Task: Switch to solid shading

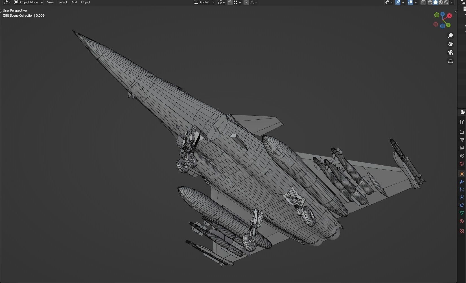Action: (436, 2)
